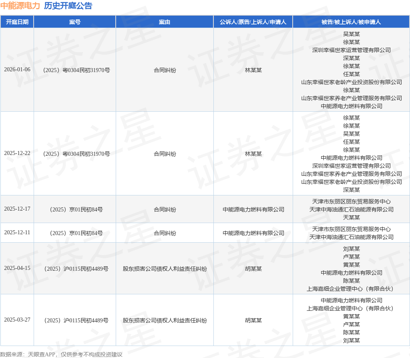Click plaintiff 中能源电力燃料有限公司 in 2025-12-17 row
Image resolution: width=410 pixels, height=358 pixels.
pos(253,209)
